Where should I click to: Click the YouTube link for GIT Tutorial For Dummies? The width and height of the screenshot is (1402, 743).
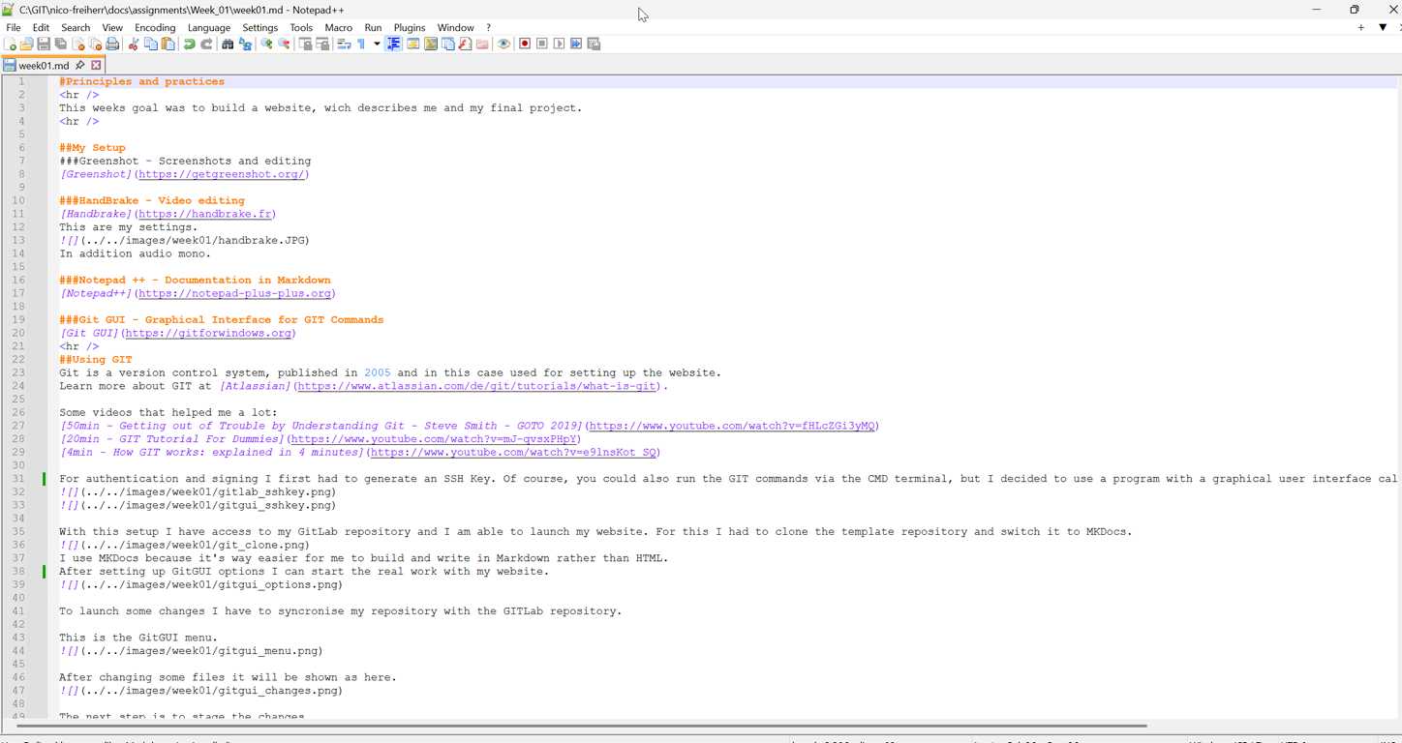coord(436,439)
